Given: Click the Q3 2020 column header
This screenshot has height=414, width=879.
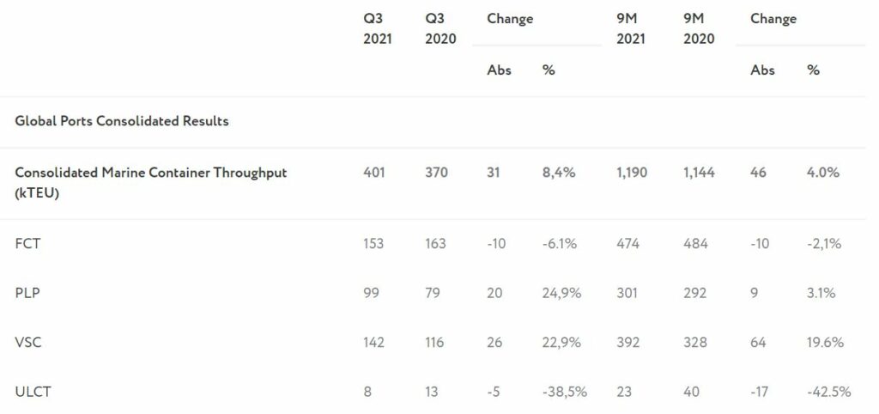Looking at the screenshot, I should coord(440,28).
